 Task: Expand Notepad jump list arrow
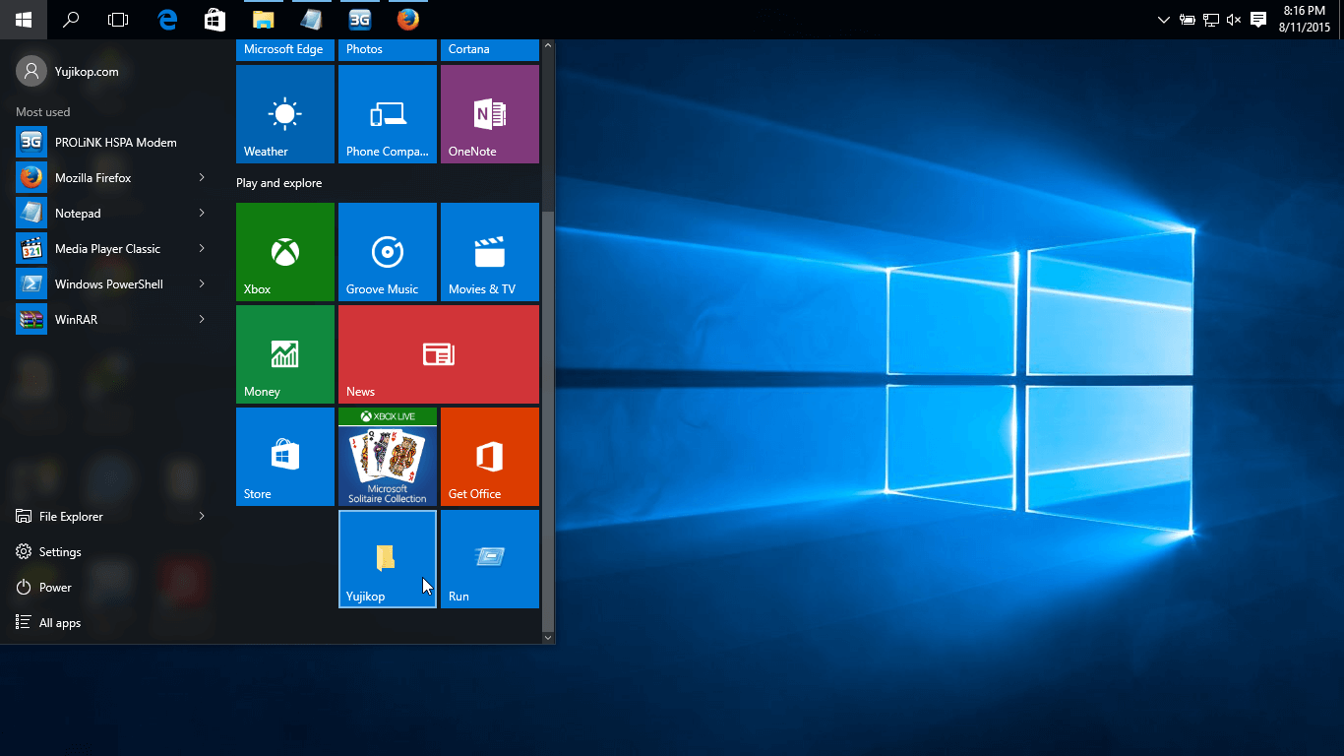(202, 214)
